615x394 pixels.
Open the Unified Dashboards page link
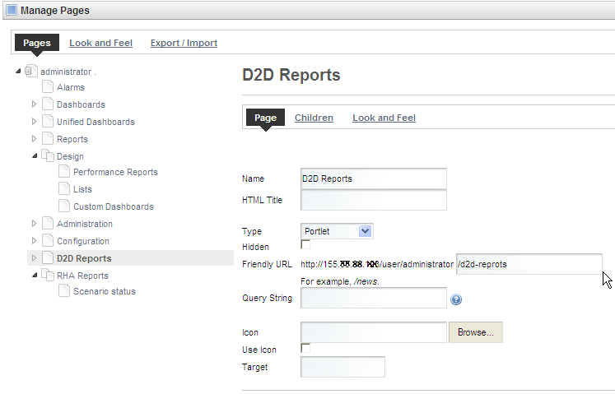96,122
